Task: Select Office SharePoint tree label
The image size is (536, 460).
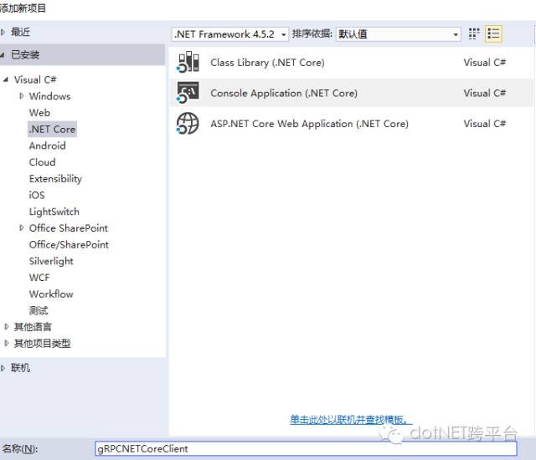Action: pyautogui.click(x=69, y=227)
